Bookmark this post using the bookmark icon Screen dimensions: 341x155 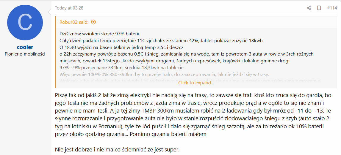(x=319, y=8)
